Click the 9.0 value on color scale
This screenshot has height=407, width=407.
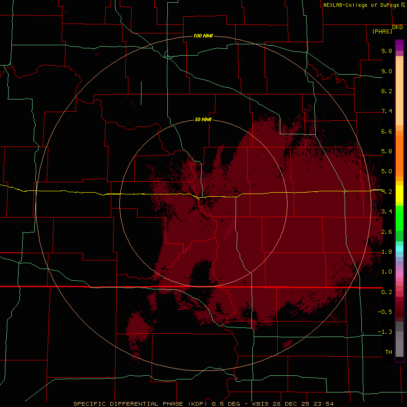coord(387,71)
